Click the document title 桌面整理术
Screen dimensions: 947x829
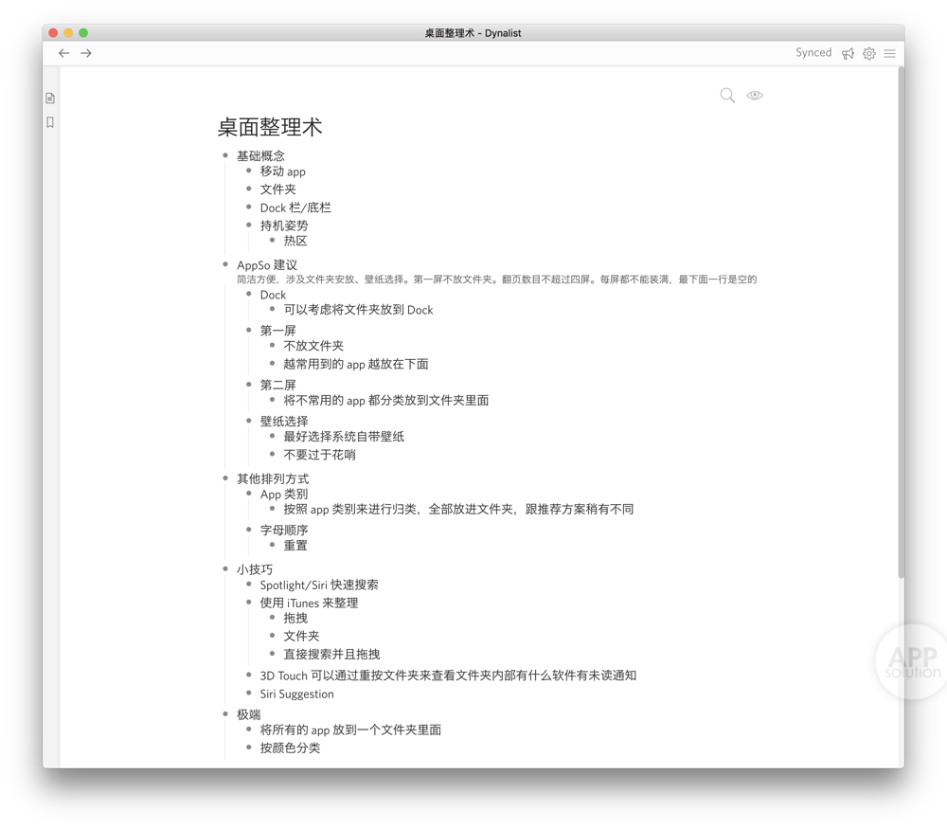(270, 127)
